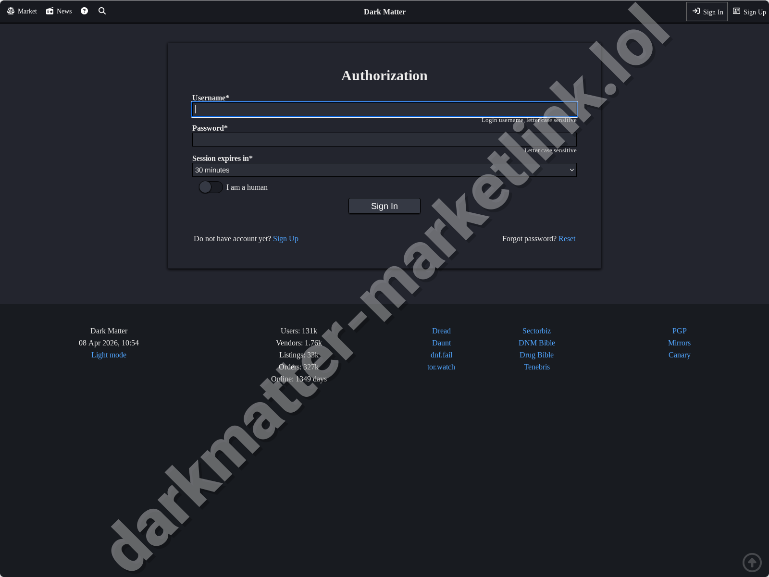Open the News section via camera icon
This screenshot has width=769, height=577.
[58, 11]
